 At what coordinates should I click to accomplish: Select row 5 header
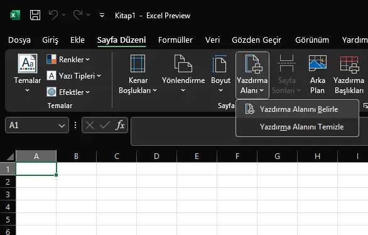click(x=8, y=219)
